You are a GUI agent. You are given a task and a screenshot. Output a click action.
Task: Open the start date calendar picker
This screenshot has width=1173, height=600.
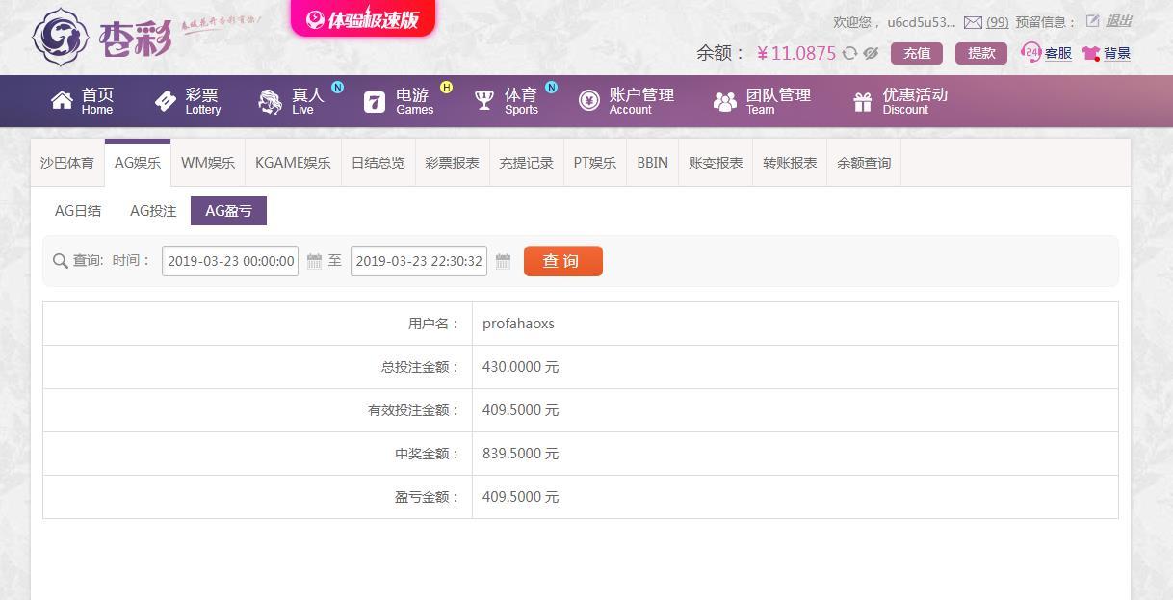click(314, 261)
